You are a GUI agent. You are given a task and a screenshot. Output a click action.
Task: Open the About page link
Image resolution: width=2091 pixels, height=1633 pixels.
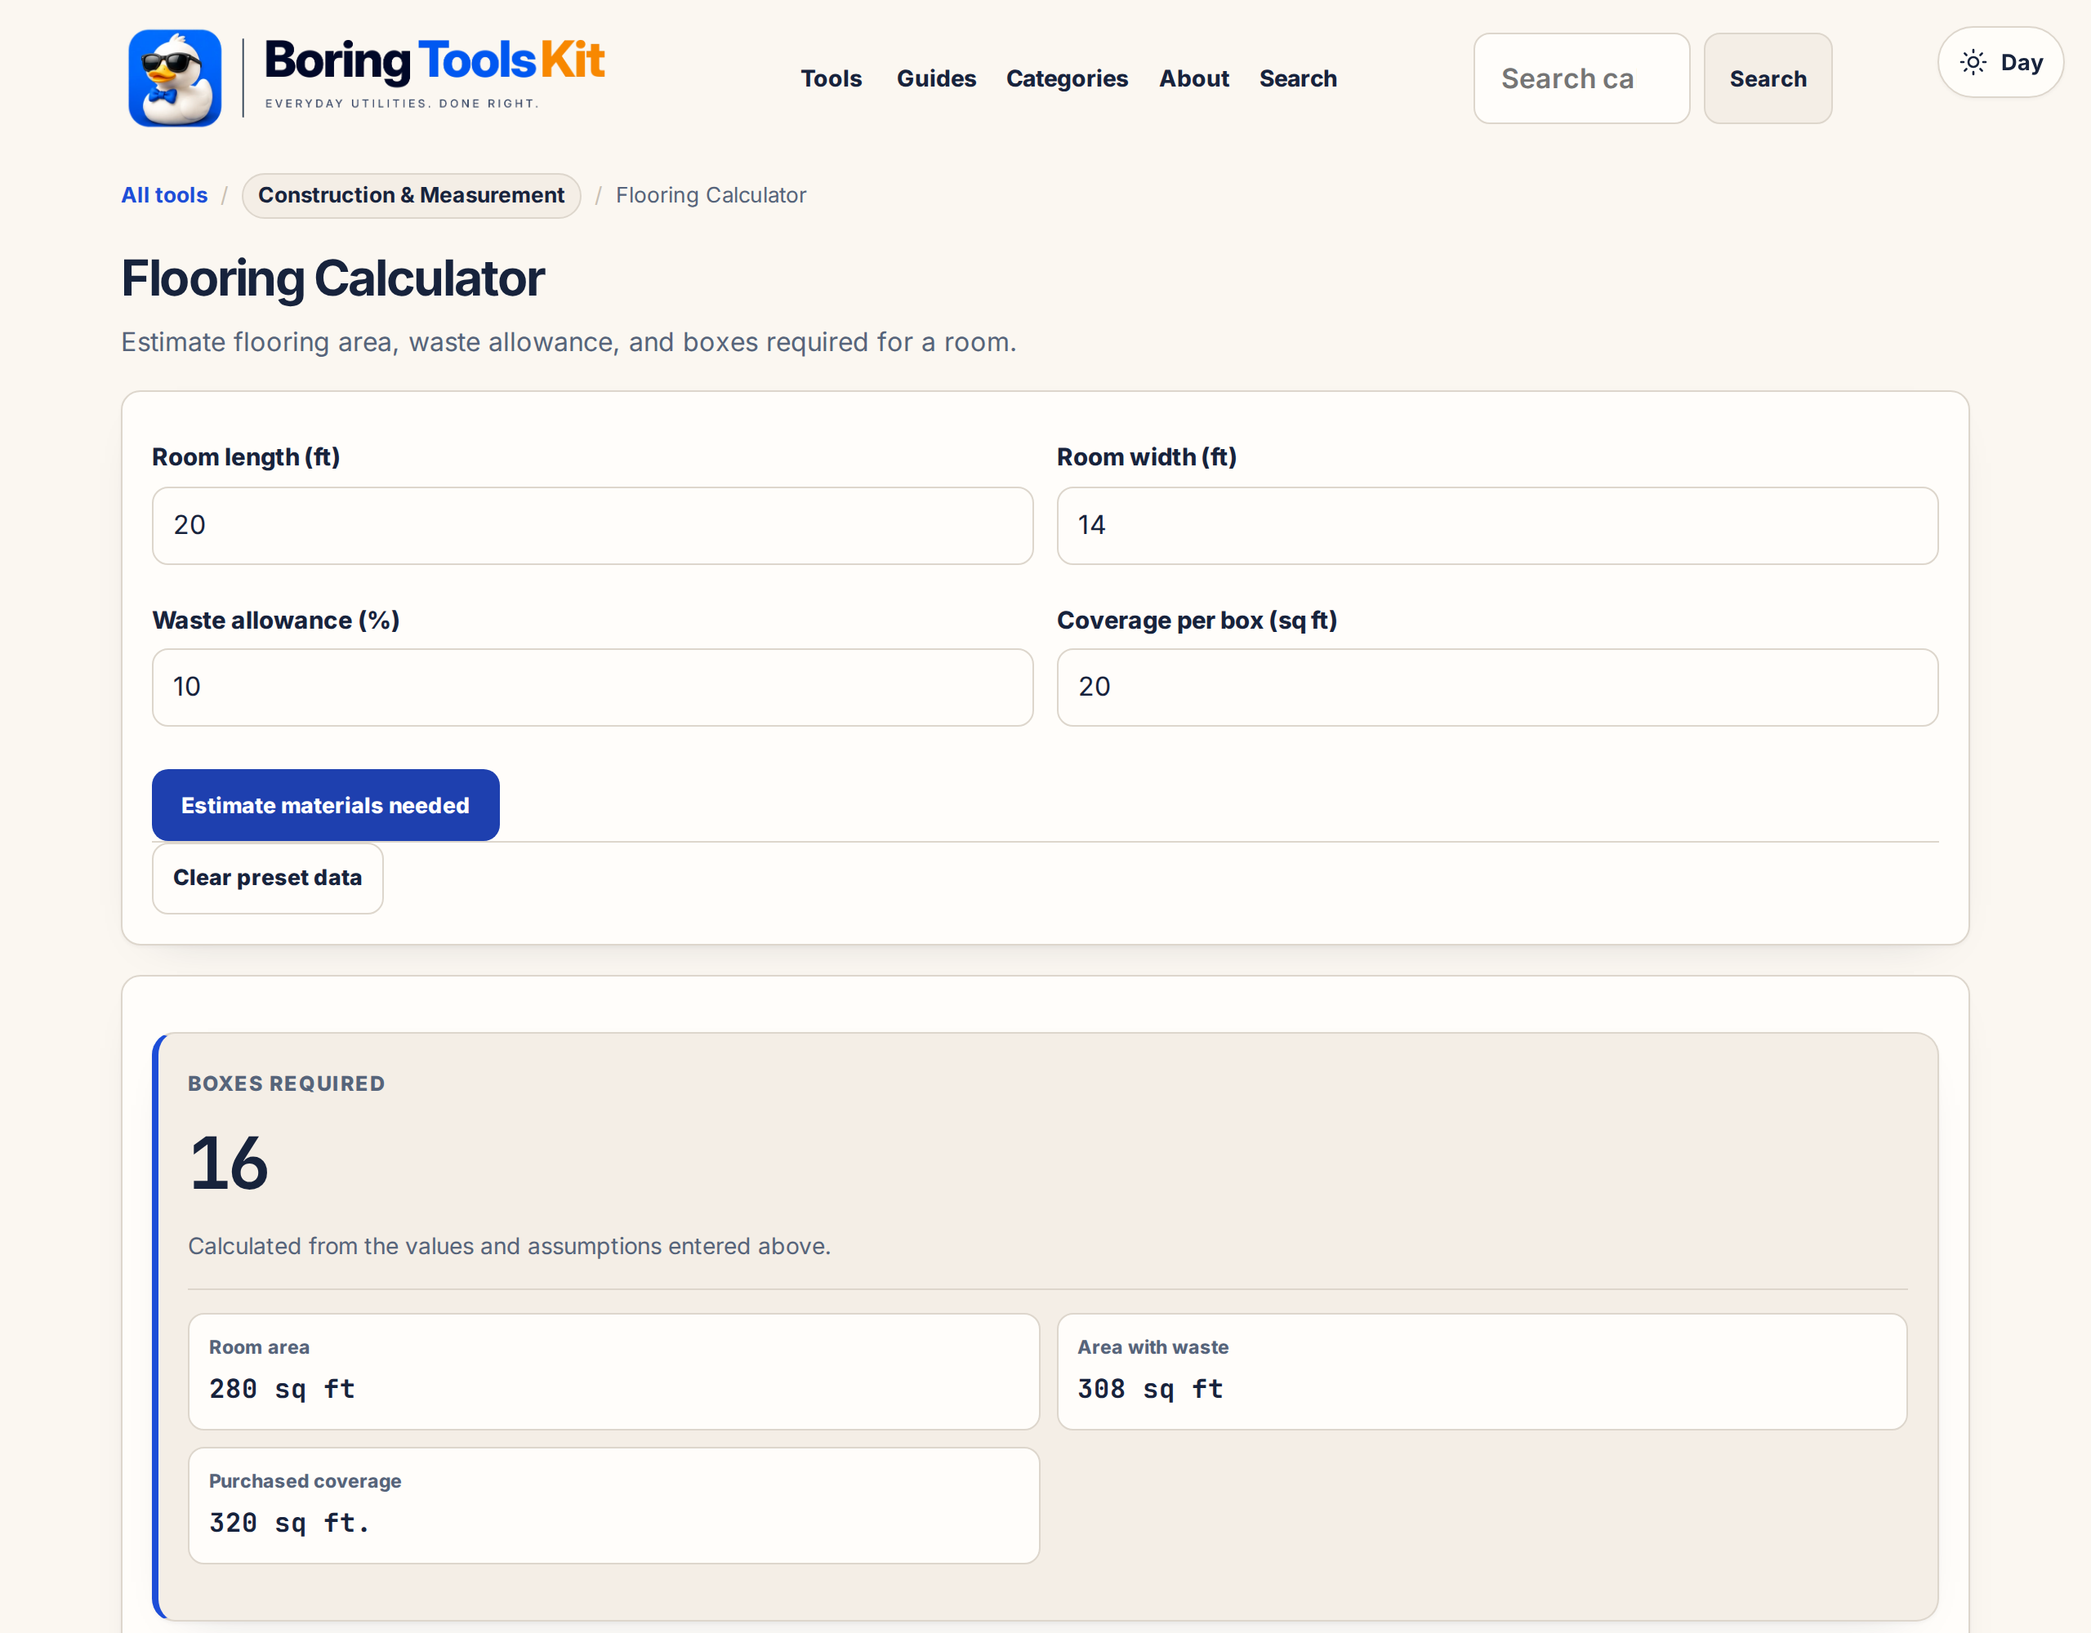pos(1194,78)
